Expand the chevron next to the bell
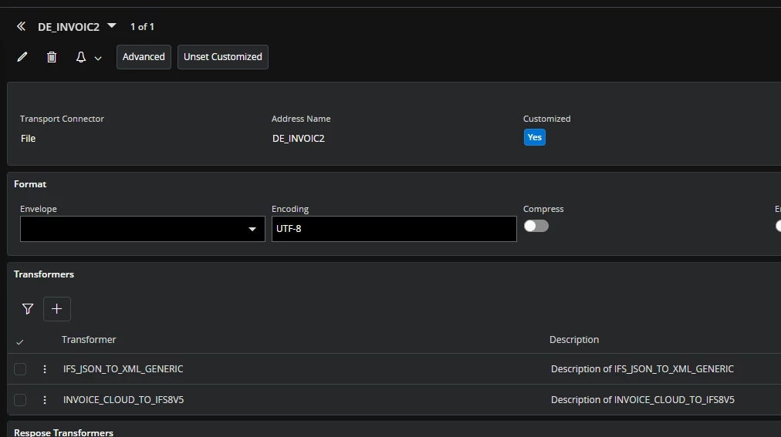 click(98, 58)
